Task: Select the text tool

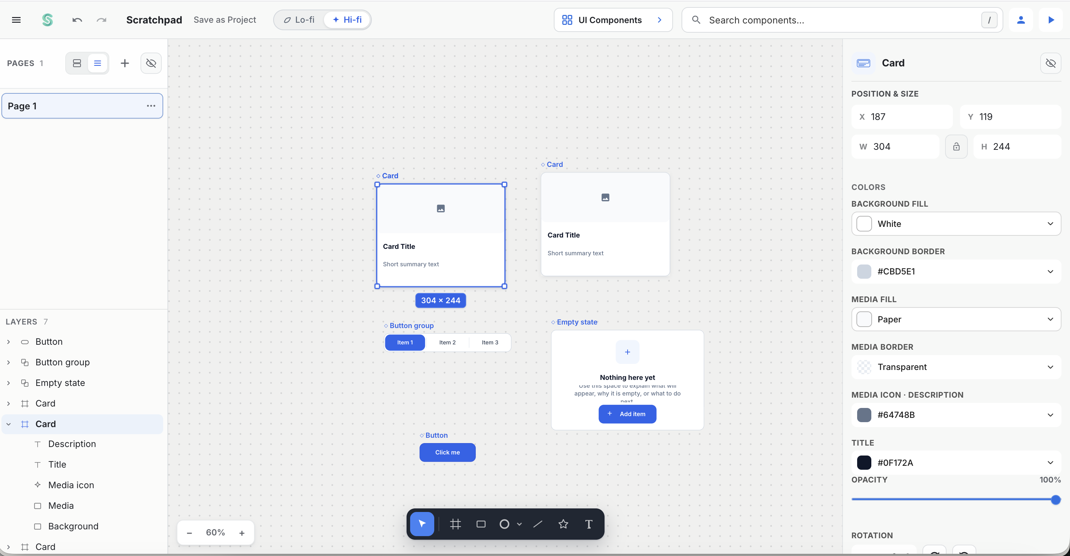Action: 589,524
